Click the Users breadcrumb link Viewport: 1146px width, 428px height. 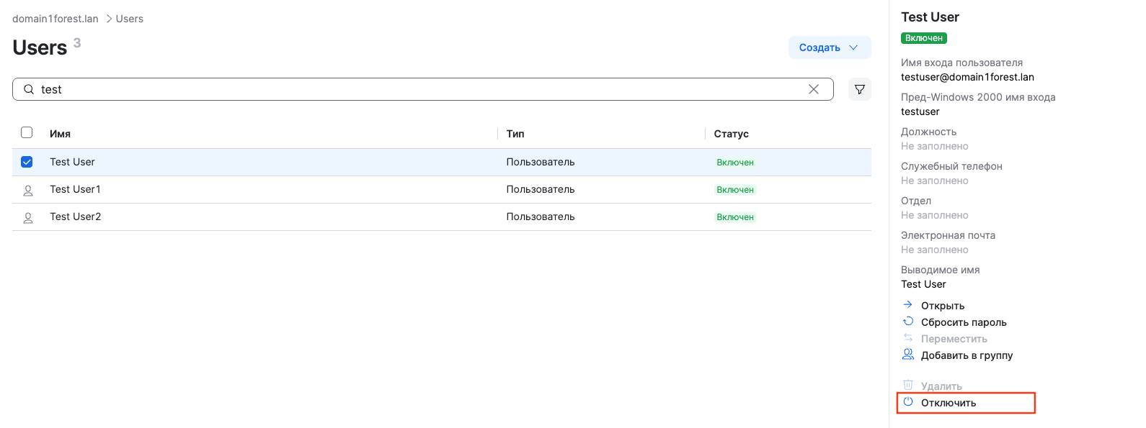129,19
